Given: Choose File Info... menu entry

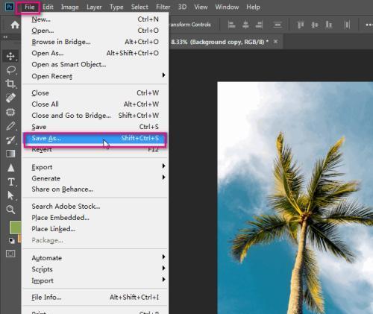Looking at the screenshot, I should pyautogui.click(x=95, y=297).
